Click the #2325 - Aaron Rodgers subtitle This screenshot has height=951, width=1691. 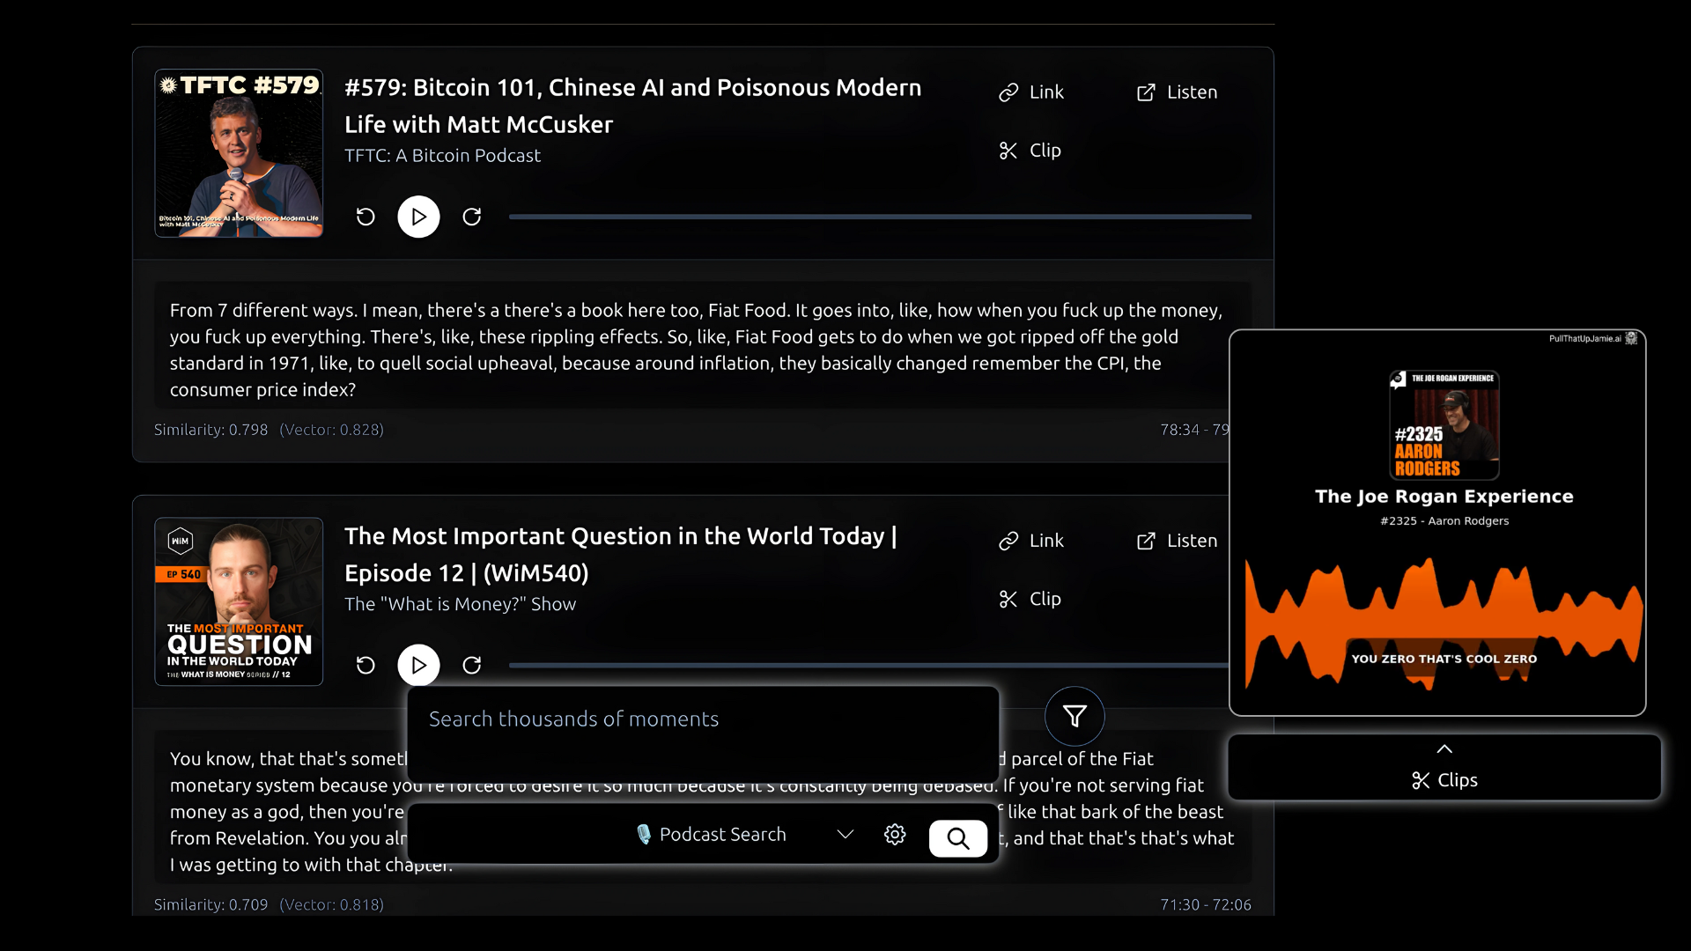(1444, 521)
